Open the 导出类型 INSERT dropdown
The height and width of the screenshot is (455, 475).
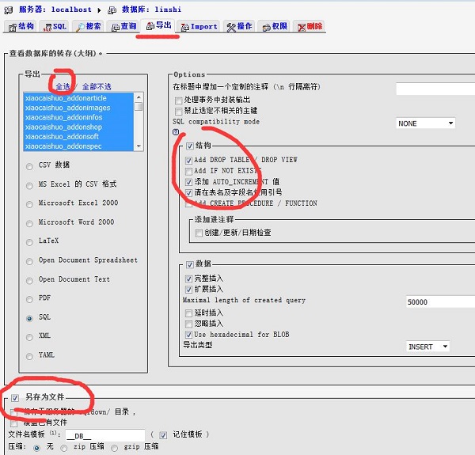point(428,347)
